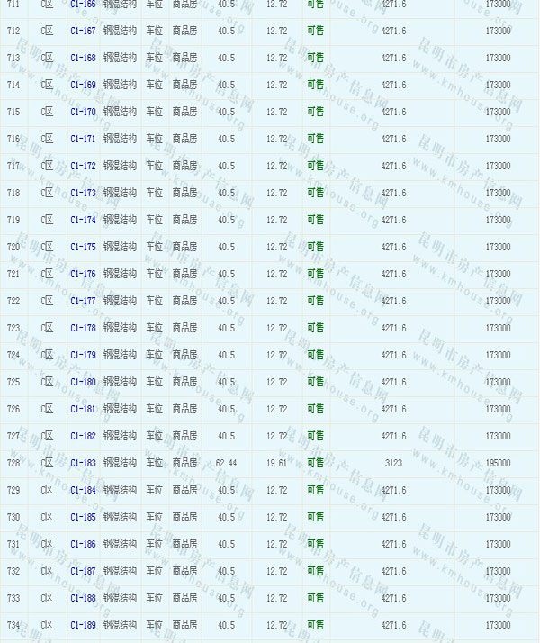View details for C1-174

[x=83, y=220]
